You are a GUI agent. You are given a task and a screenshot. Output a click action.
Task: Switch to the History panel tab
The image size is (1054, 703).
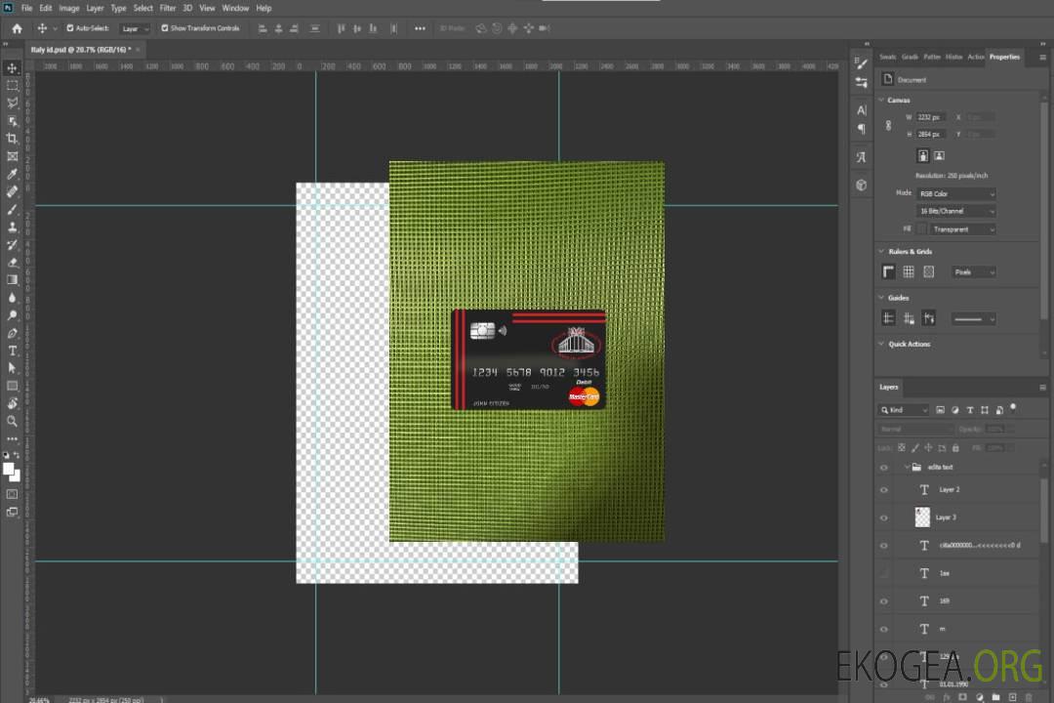[x=953, y=57]
